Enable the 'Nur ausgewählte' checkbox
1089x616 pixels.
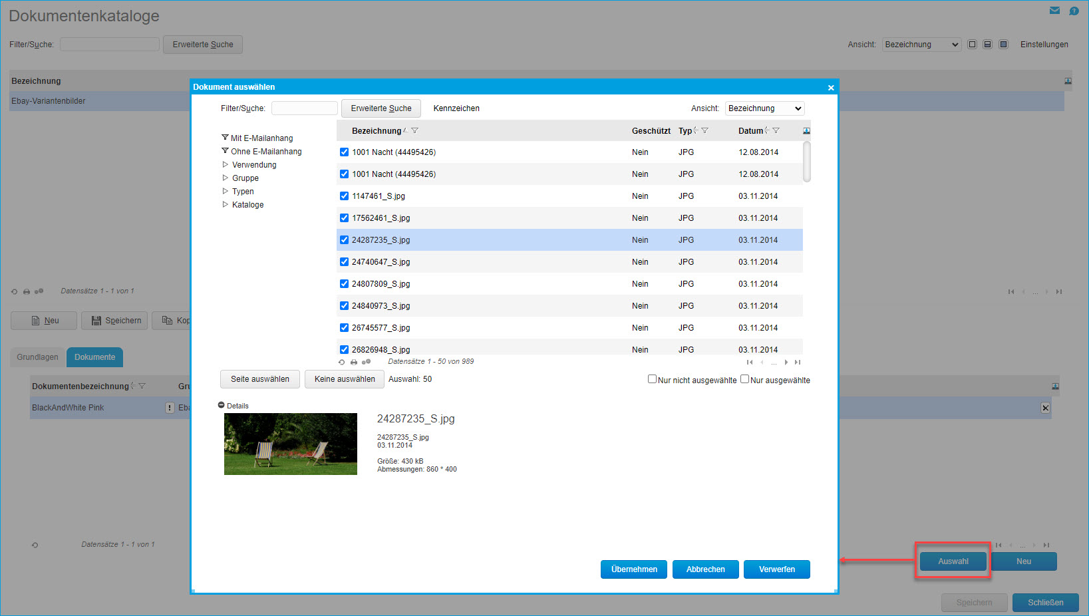pos(745,379)
